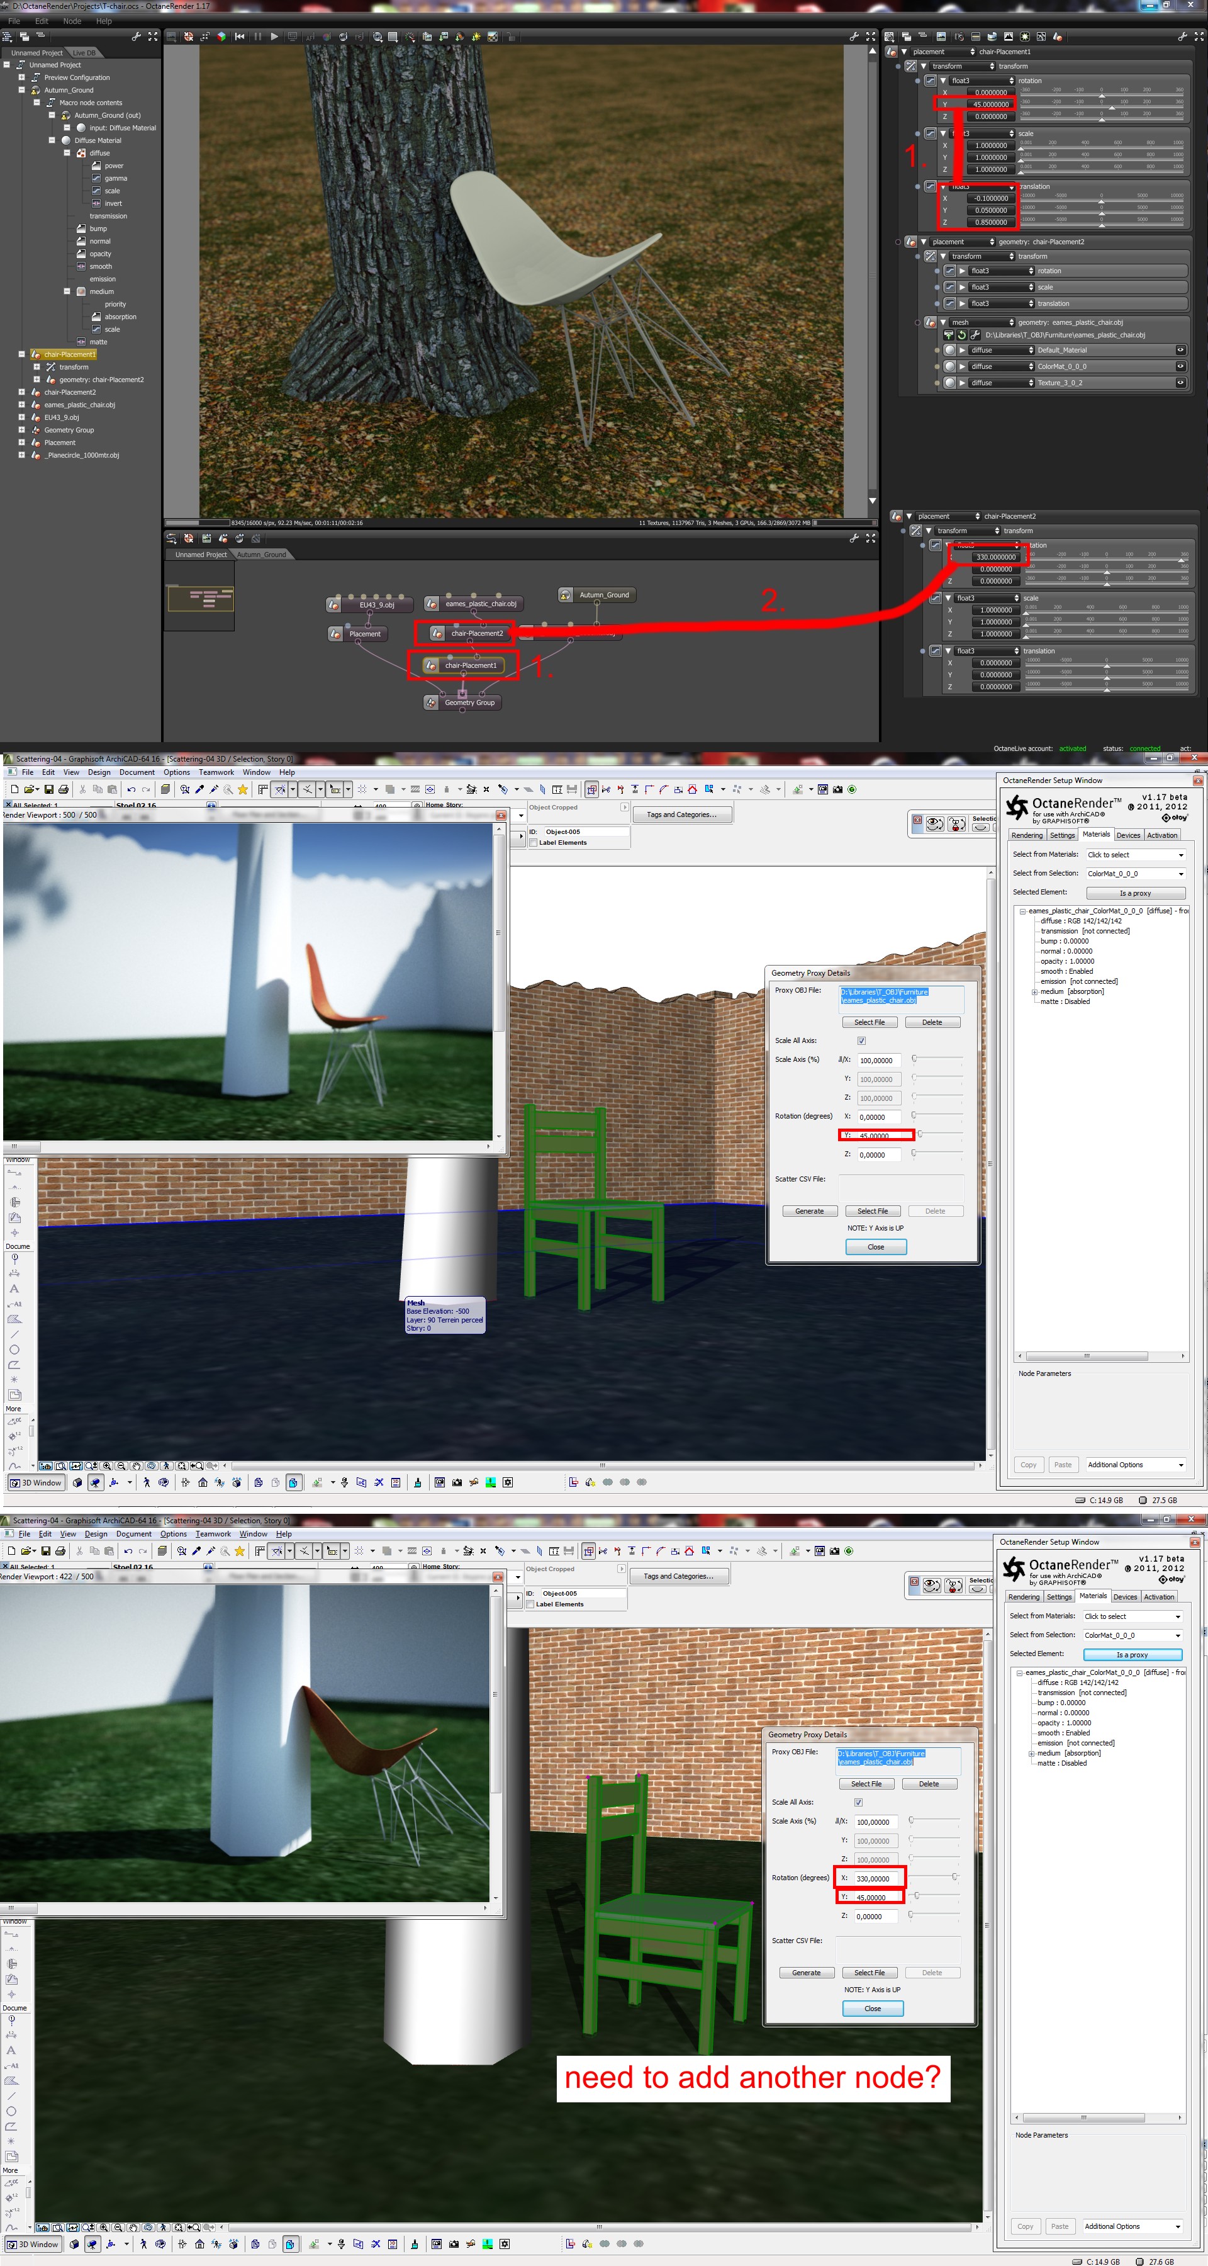Click the Tags and Categories button under viewport 500/500

tap(681, 815)
